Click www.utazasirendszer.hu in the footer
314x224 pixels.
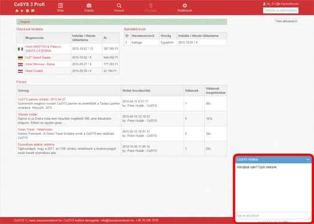tap(46, 221)
